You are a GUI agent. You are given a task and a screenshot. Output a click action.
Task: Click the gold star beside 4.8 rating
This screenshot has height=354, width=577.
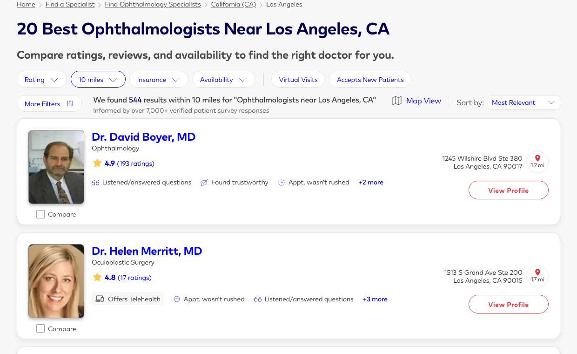97,277
